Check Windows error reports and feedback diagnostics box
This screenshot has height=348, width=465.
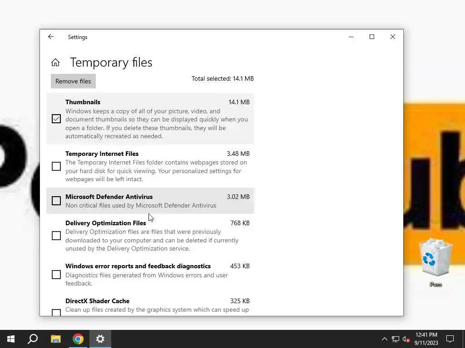point(56,275)
